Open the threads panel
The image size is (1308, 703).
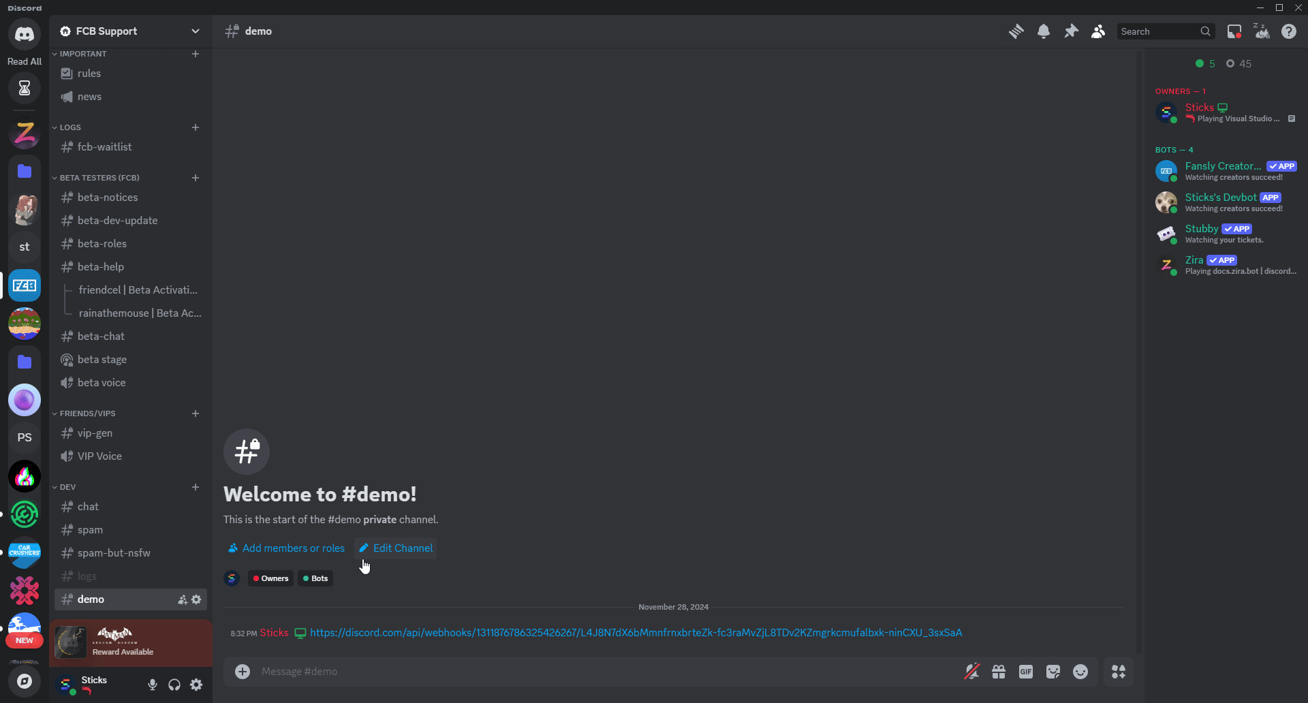1016,31
